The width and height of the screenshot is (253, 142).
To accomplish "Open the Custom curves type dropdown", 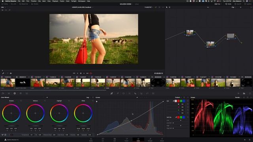I will pyautogui.click(x=178, y=97).
